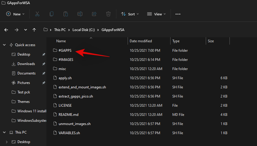Image resolution: width=257 pixels, height=146 pixels.
Task: Click Local Disk (C:) in address bar
Action: (84, 30)
